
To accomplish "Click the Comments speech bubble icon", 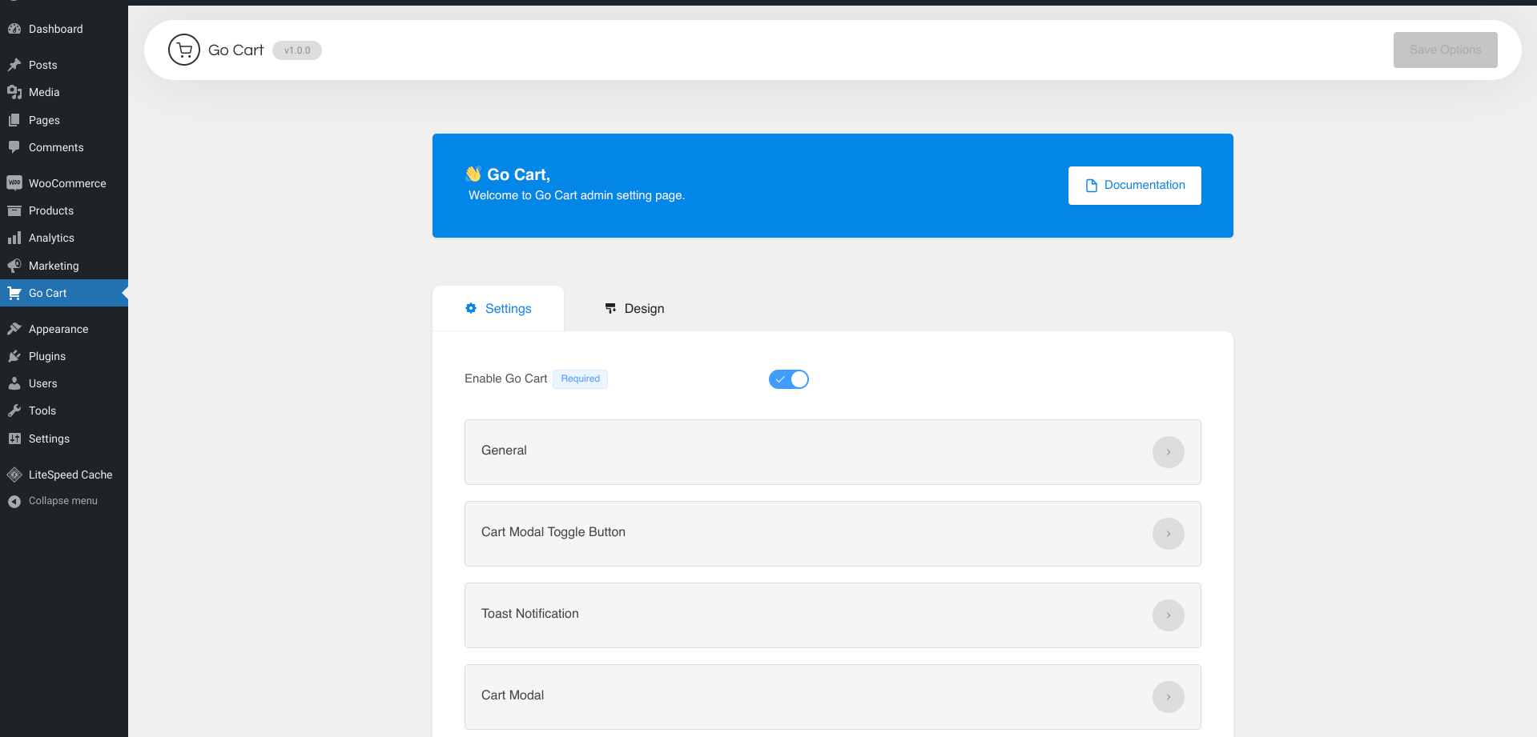I will [14, 147].
